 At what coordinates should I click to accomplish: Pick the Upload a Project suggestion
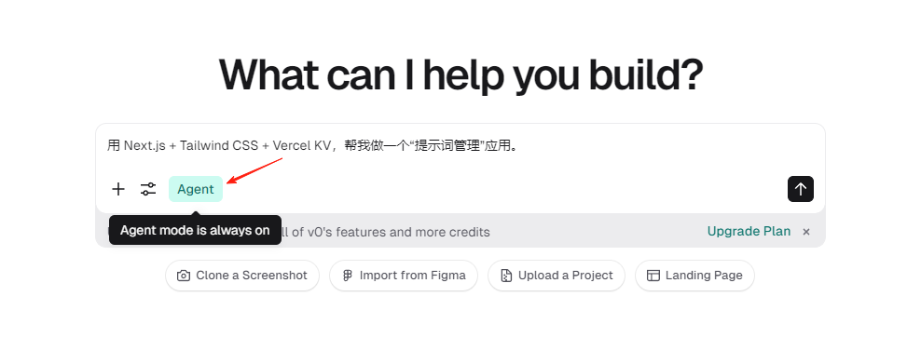pyautogui.click(x=557, y=276)
